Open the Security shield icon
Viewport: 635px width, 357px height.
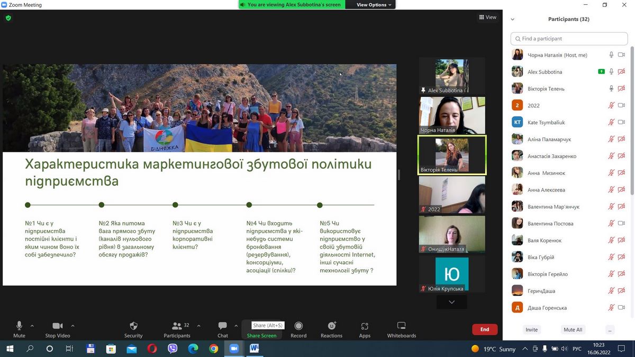[x=133, y=326]
